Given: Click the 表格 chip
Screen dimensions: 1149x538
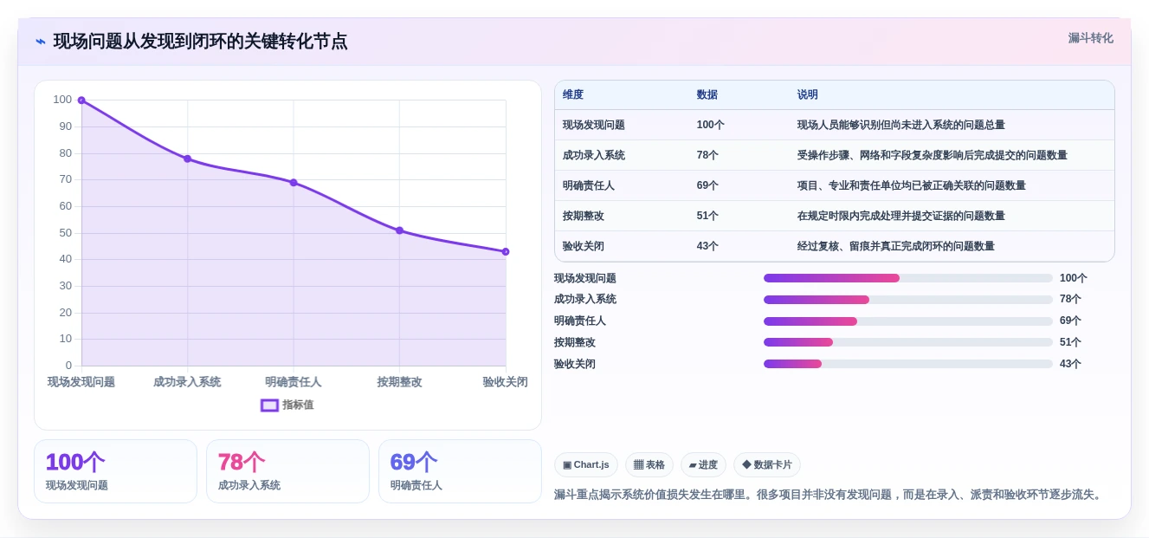Looking at the screenshot, I should [x=649, y=465].
